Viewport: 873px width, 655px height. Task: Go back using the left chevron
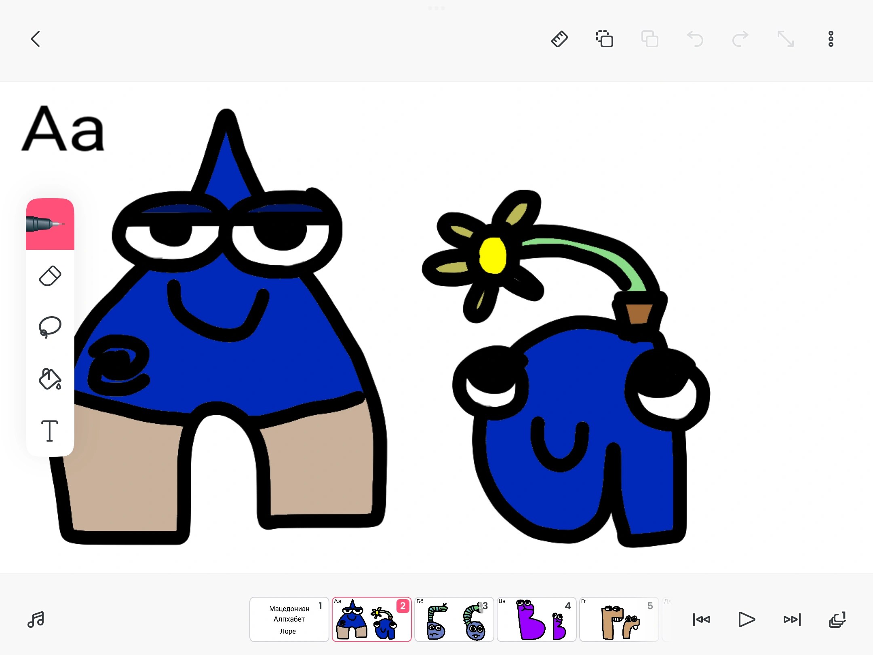36,39
